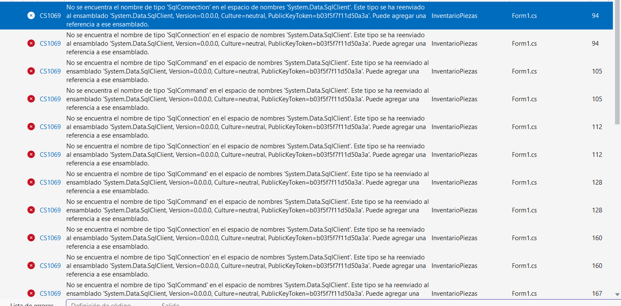
Task: Click the InventarioPiezas project in selected row
Action: (x=454, y=16)
